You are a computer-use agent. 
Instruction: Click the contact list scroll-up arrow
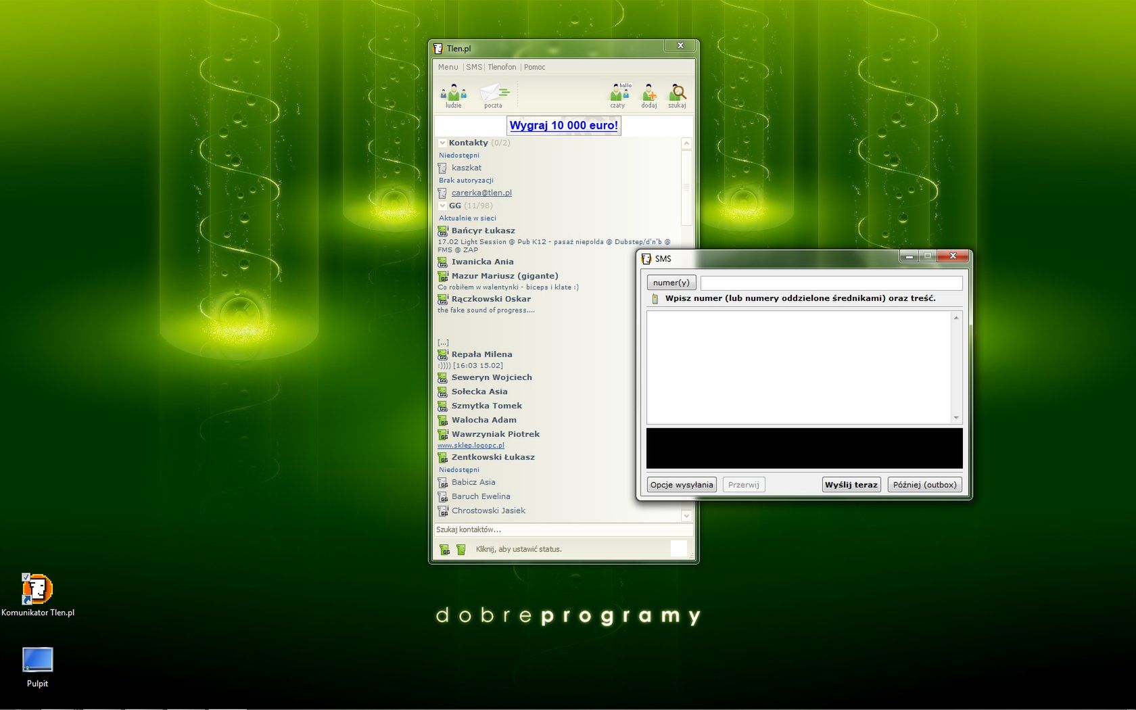(x=686, y=143)
